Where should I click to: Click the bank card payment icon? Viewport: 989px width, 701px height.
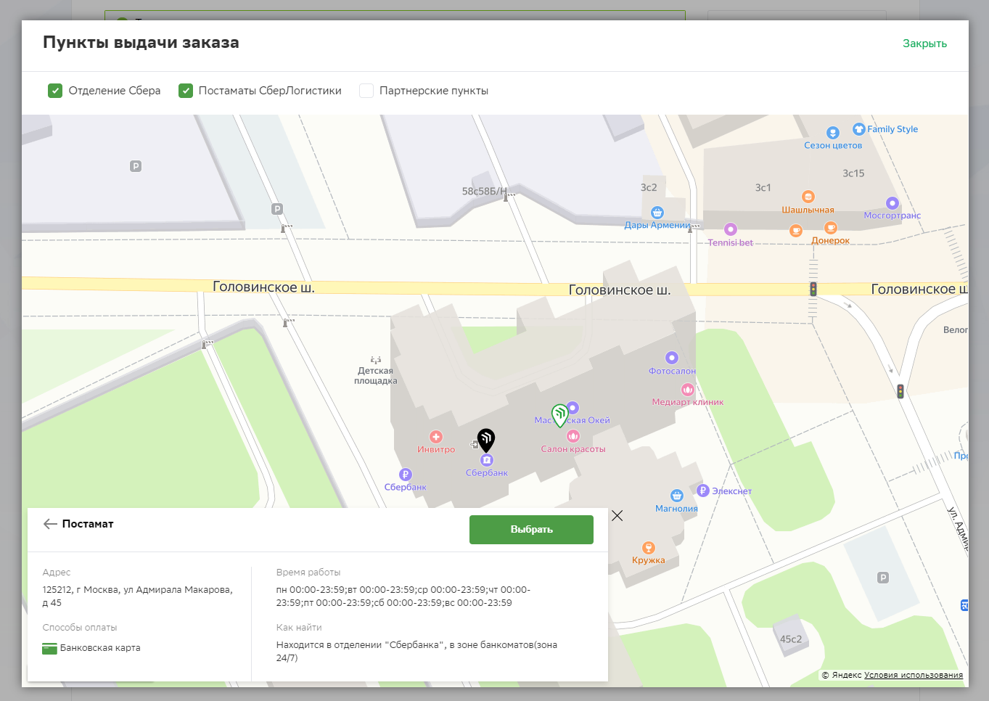coord(49,648)
